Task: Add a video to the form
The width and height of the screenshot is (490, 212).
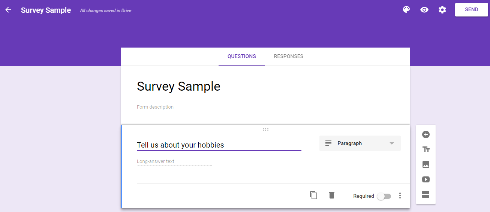Action: tap(426, 179)
